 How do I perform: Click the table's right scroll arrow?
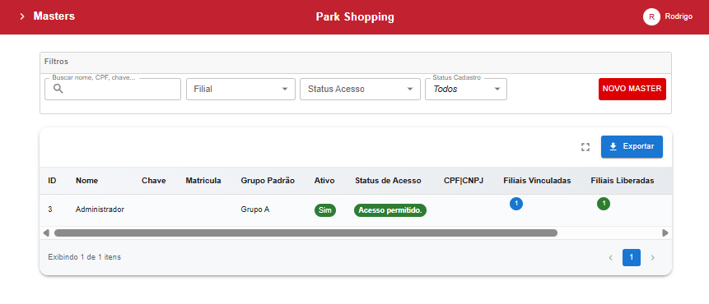pos(665,233)
